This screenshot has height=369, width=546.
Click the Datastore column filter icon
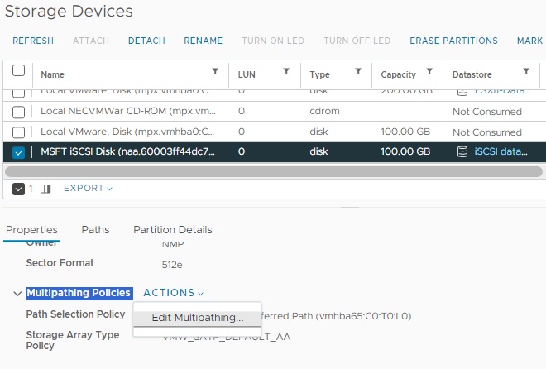point(527,72)
